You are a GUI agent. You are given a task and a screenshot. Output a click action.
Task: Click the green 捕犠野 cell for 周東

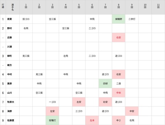click(119, 19)
